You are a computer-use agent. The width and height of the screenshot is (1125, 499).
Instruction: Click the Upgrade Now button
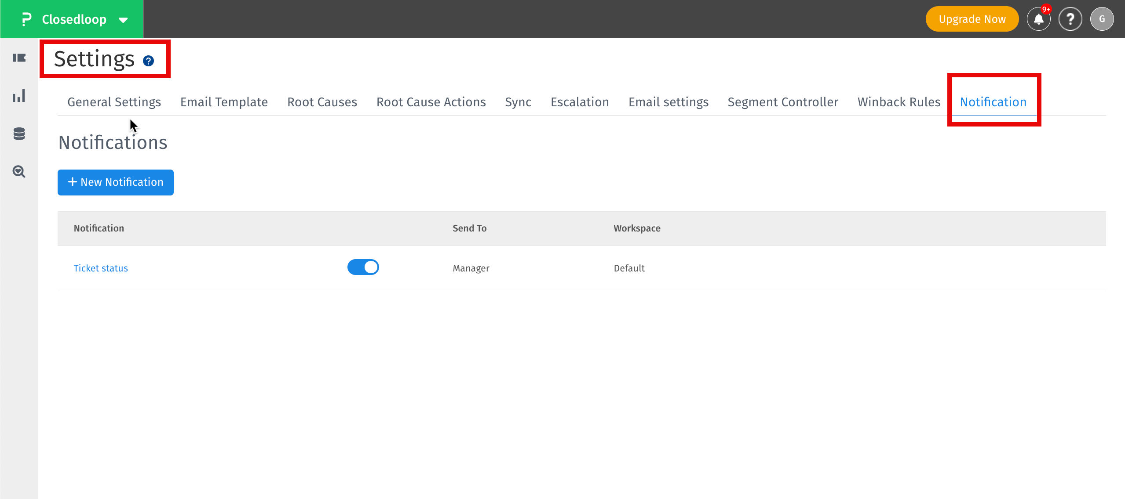pyautogui.click(x=972, y=19)
